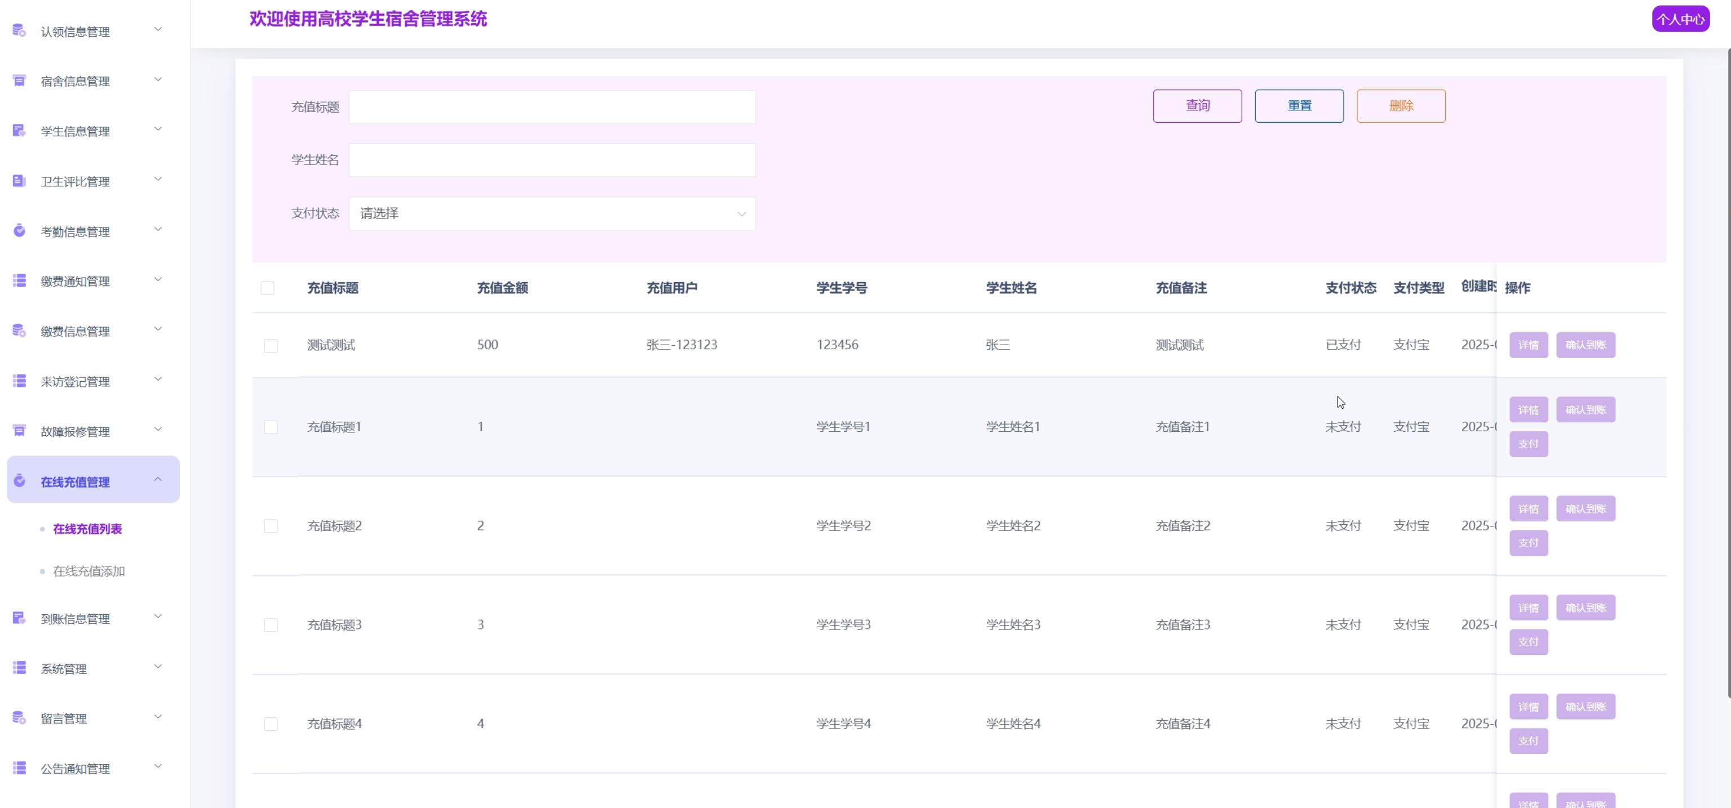Click 详情 for 充值标题2 row

[x=1528, y=508]
